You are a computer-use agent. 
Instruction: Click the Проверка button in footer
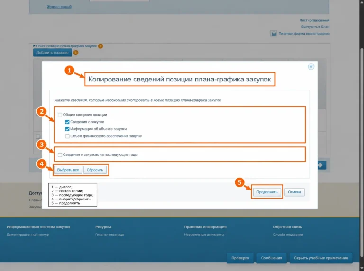pyautogui.click(x=240, y=258)
